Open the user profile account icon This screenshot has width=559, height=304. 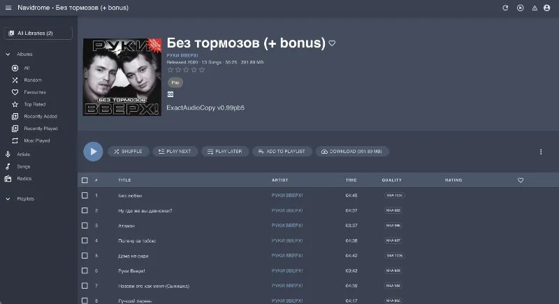[x=547, y=8]
